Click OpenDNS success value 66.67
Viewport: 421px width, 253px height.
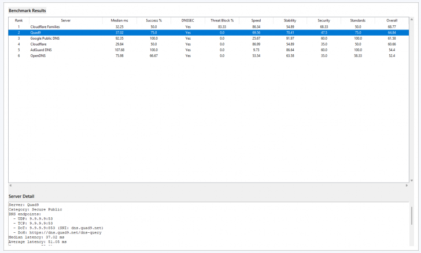154,56
